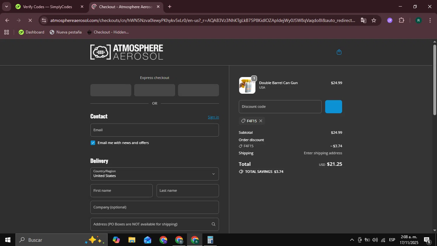Expand the Country/Region dropdown
The width and height of the screenshot is (437, 246).
(x=154, y=174)
